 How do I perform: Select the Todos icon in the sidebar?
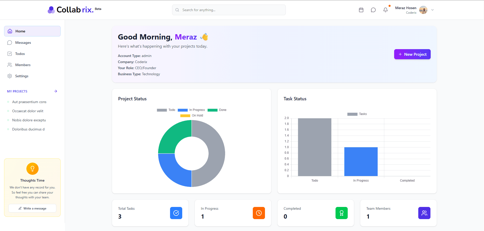tap(9, 53)
